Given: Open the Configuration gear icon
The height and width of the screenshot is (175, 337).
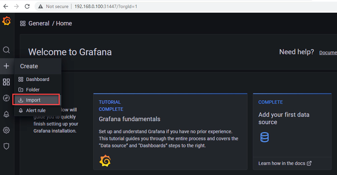Looking at the screenshot, I should pyautogui.click(x=6, y=130).
